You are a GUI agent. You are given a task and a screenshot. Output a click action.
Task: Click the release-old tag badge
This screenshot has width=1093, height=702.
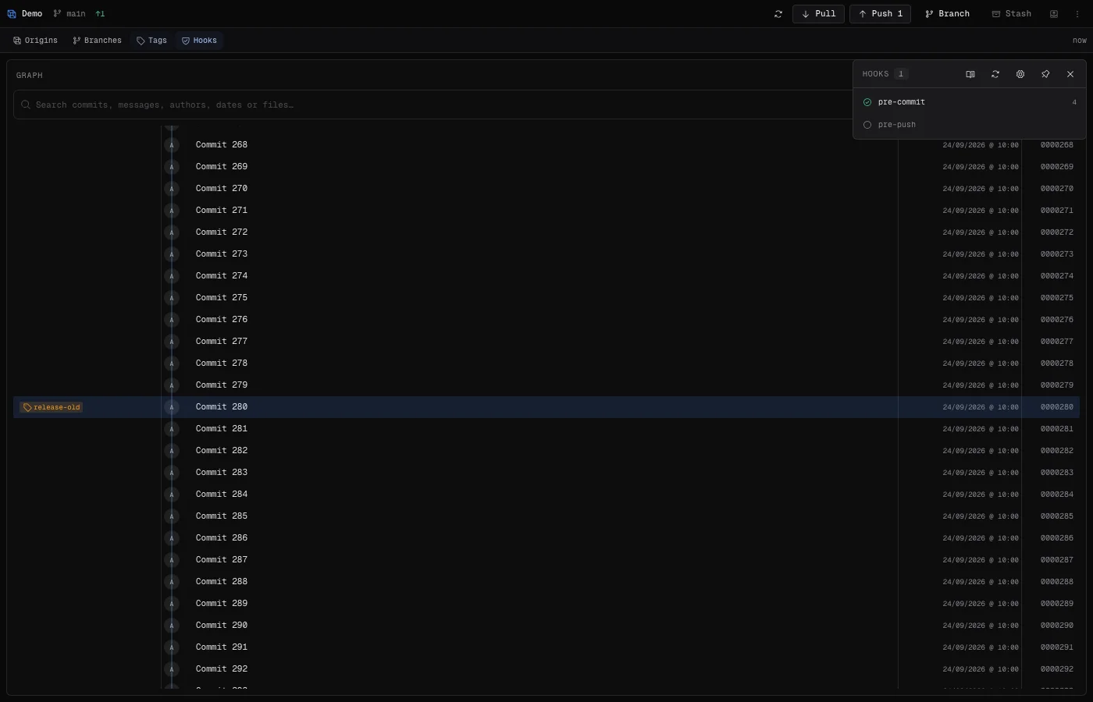coord(52,407)
